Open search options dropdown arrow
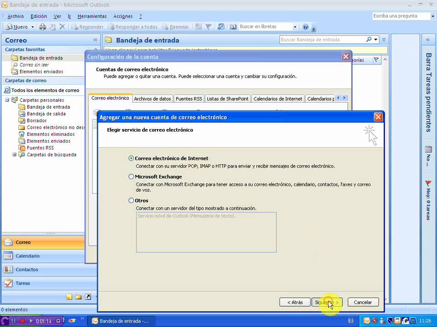Viewport: 437px width, 327px height. click(x=376, y=40)
